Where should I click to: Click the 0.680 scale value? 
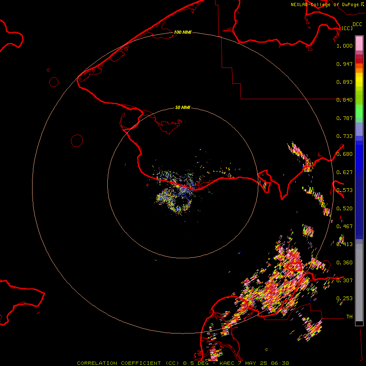[344, 154]
